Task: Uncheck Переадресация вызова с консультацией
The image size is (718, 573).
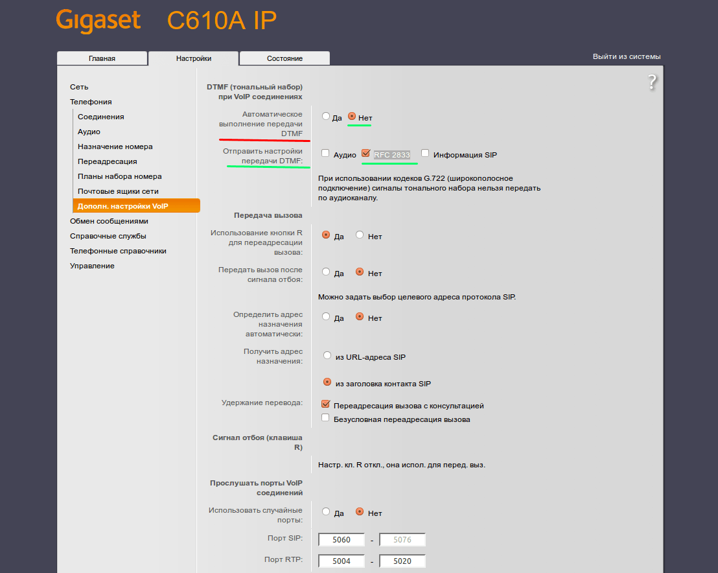Action: 325,404
